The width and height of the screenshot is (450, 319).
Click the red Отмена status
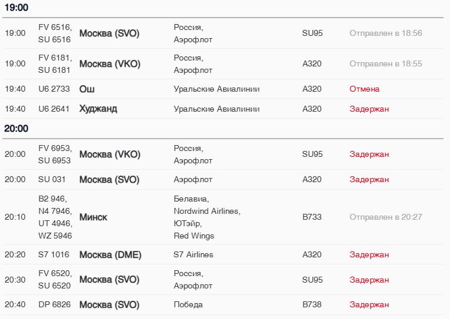[364, 89]
